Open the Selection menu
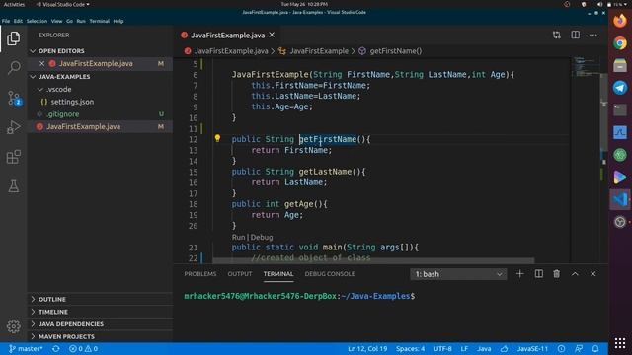Screen dimensions: 632x355 pyautogui.click(x=37, y=21)
